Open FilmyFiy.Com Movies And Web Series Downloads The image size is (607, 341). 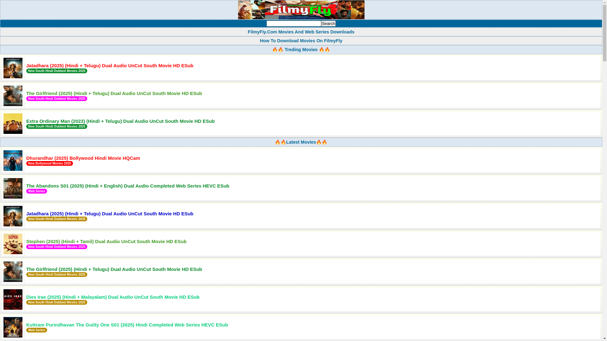click(x=301, y=32)
